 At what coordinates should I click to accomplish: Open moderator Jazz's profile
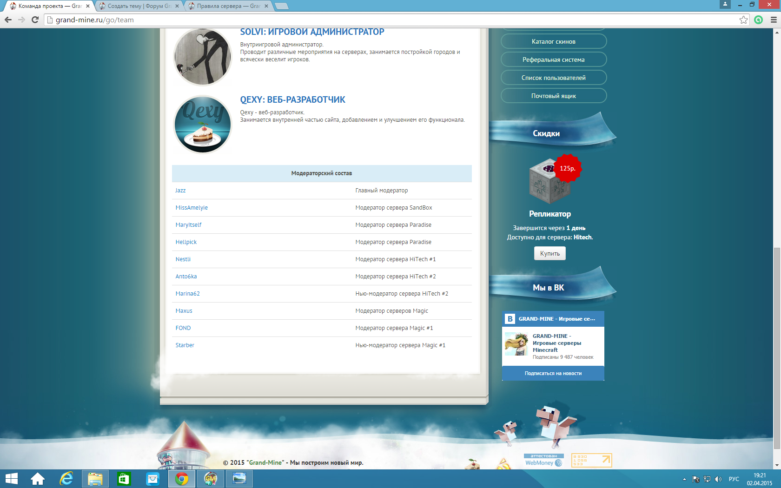click(180, 191)
